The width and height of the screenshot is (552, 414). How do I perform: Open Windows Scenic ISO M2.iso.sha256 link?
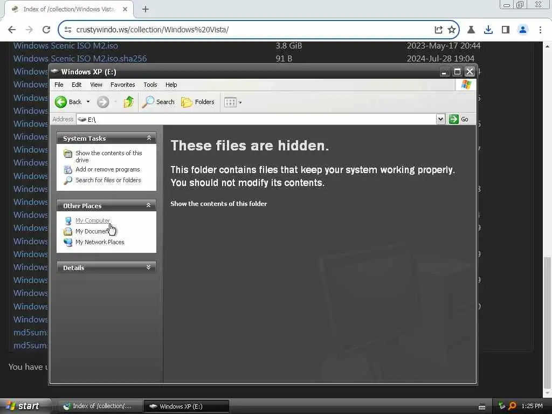tap(80, 58)
